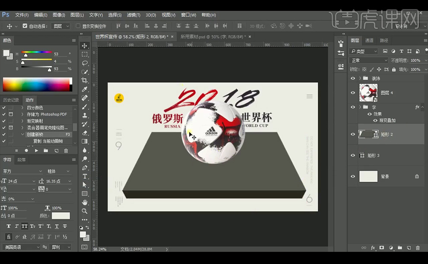
Task: Hide the 背景 layer
Action: pos(353,176)
